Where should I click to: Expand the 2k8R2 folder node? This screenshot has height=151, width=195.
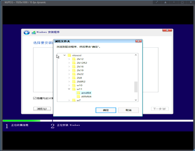pyautogui.click(x=69, y=82)
